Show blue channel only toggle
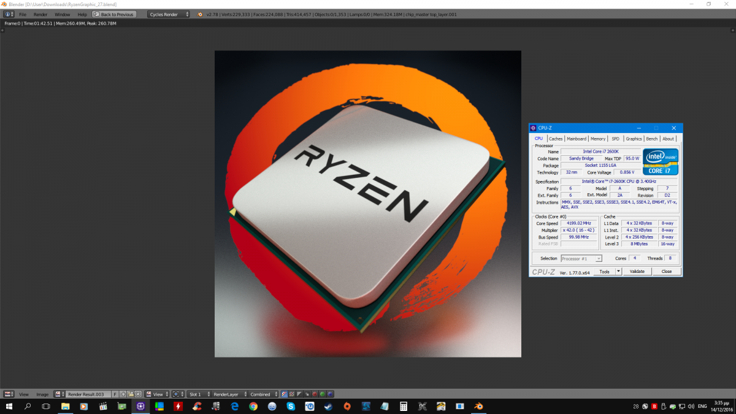736x414 pixels. click(x=330, y=394)
